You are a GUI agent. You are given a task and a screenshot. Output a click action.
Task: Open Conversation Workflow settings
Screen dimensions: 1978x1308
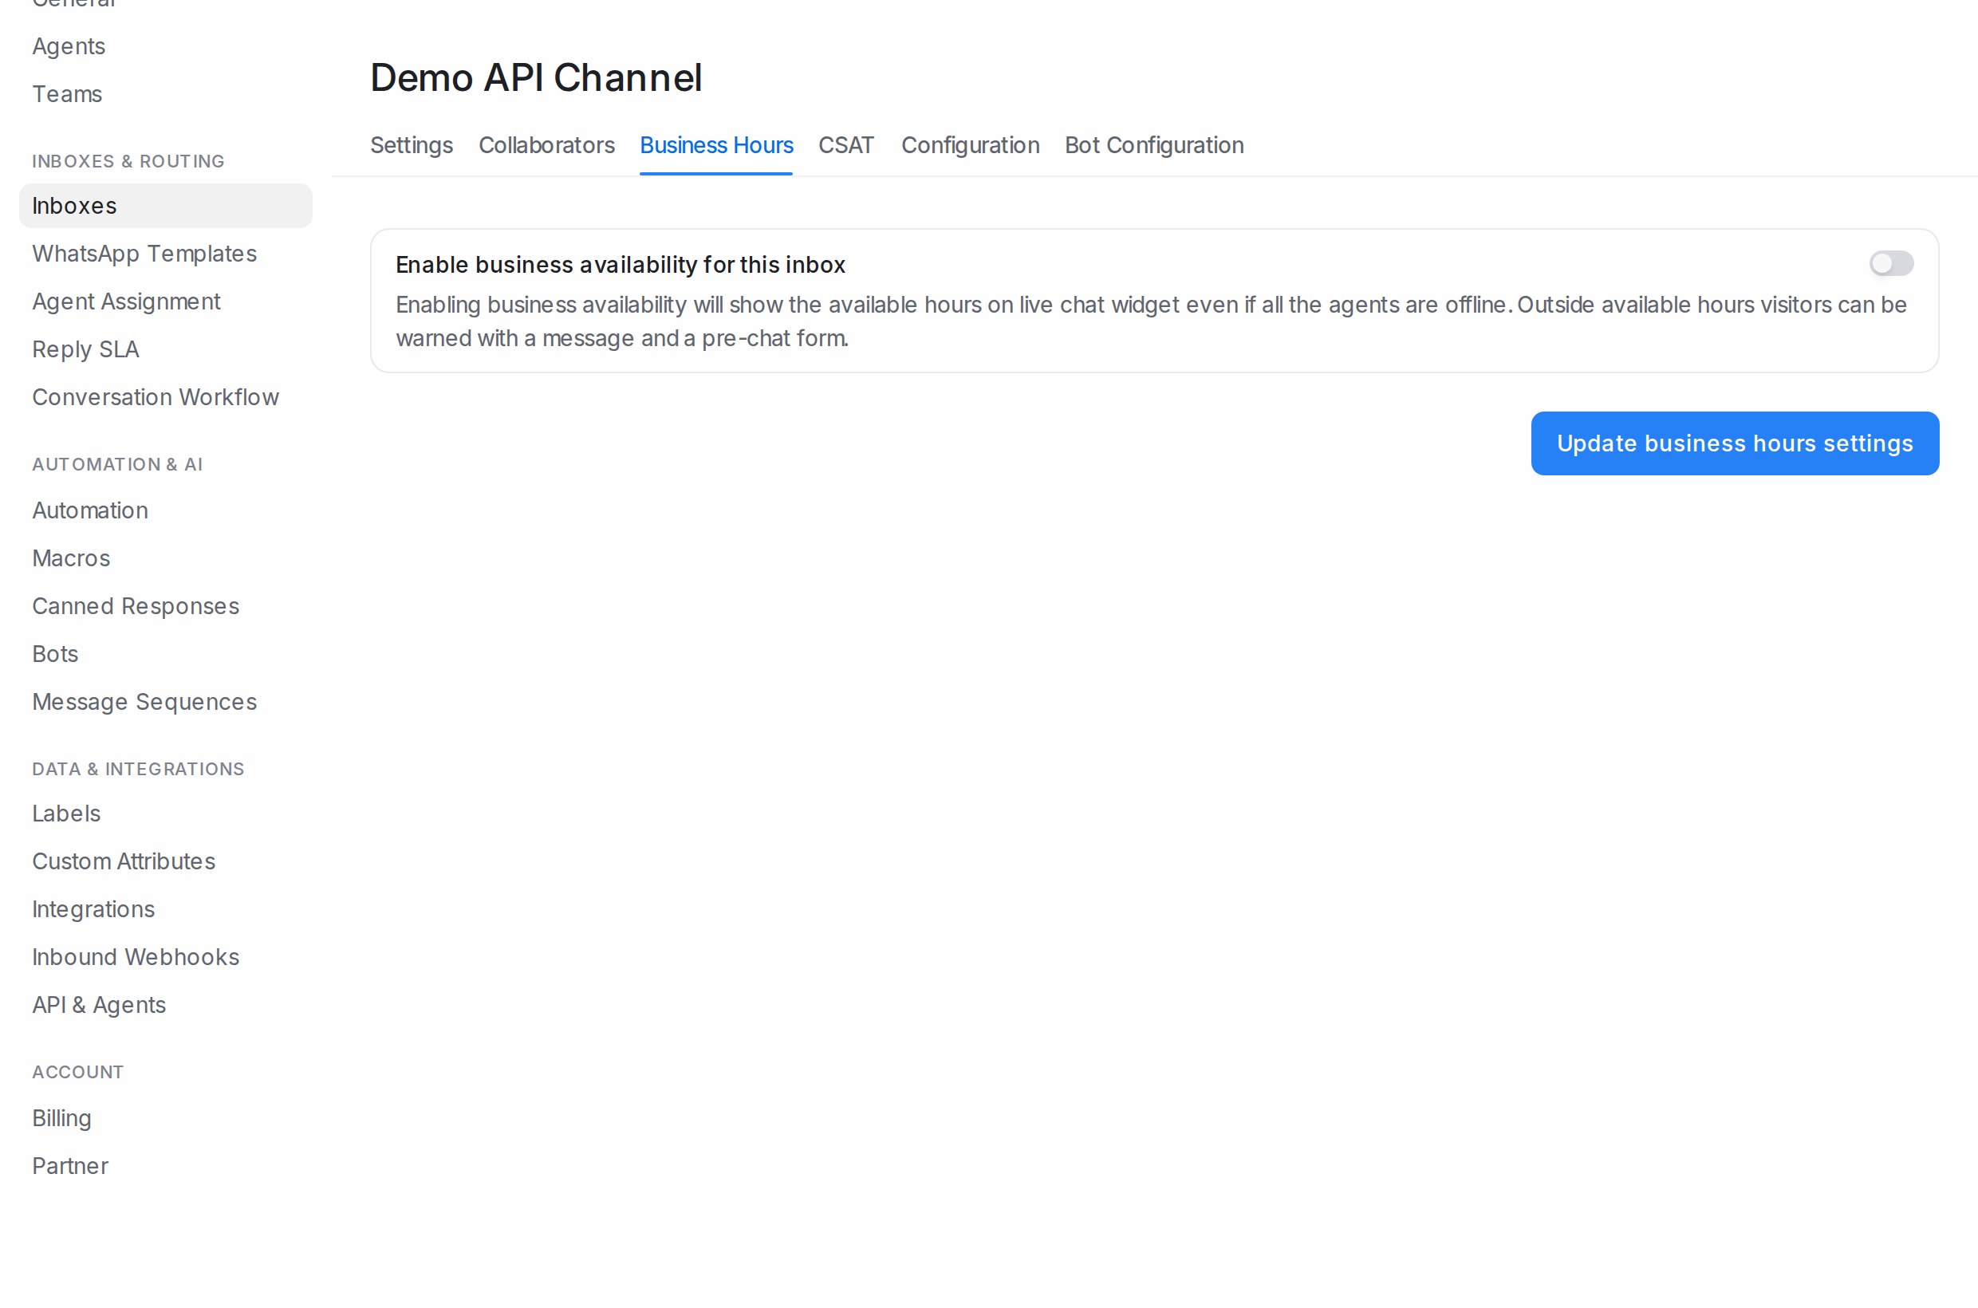click(156, 397)
